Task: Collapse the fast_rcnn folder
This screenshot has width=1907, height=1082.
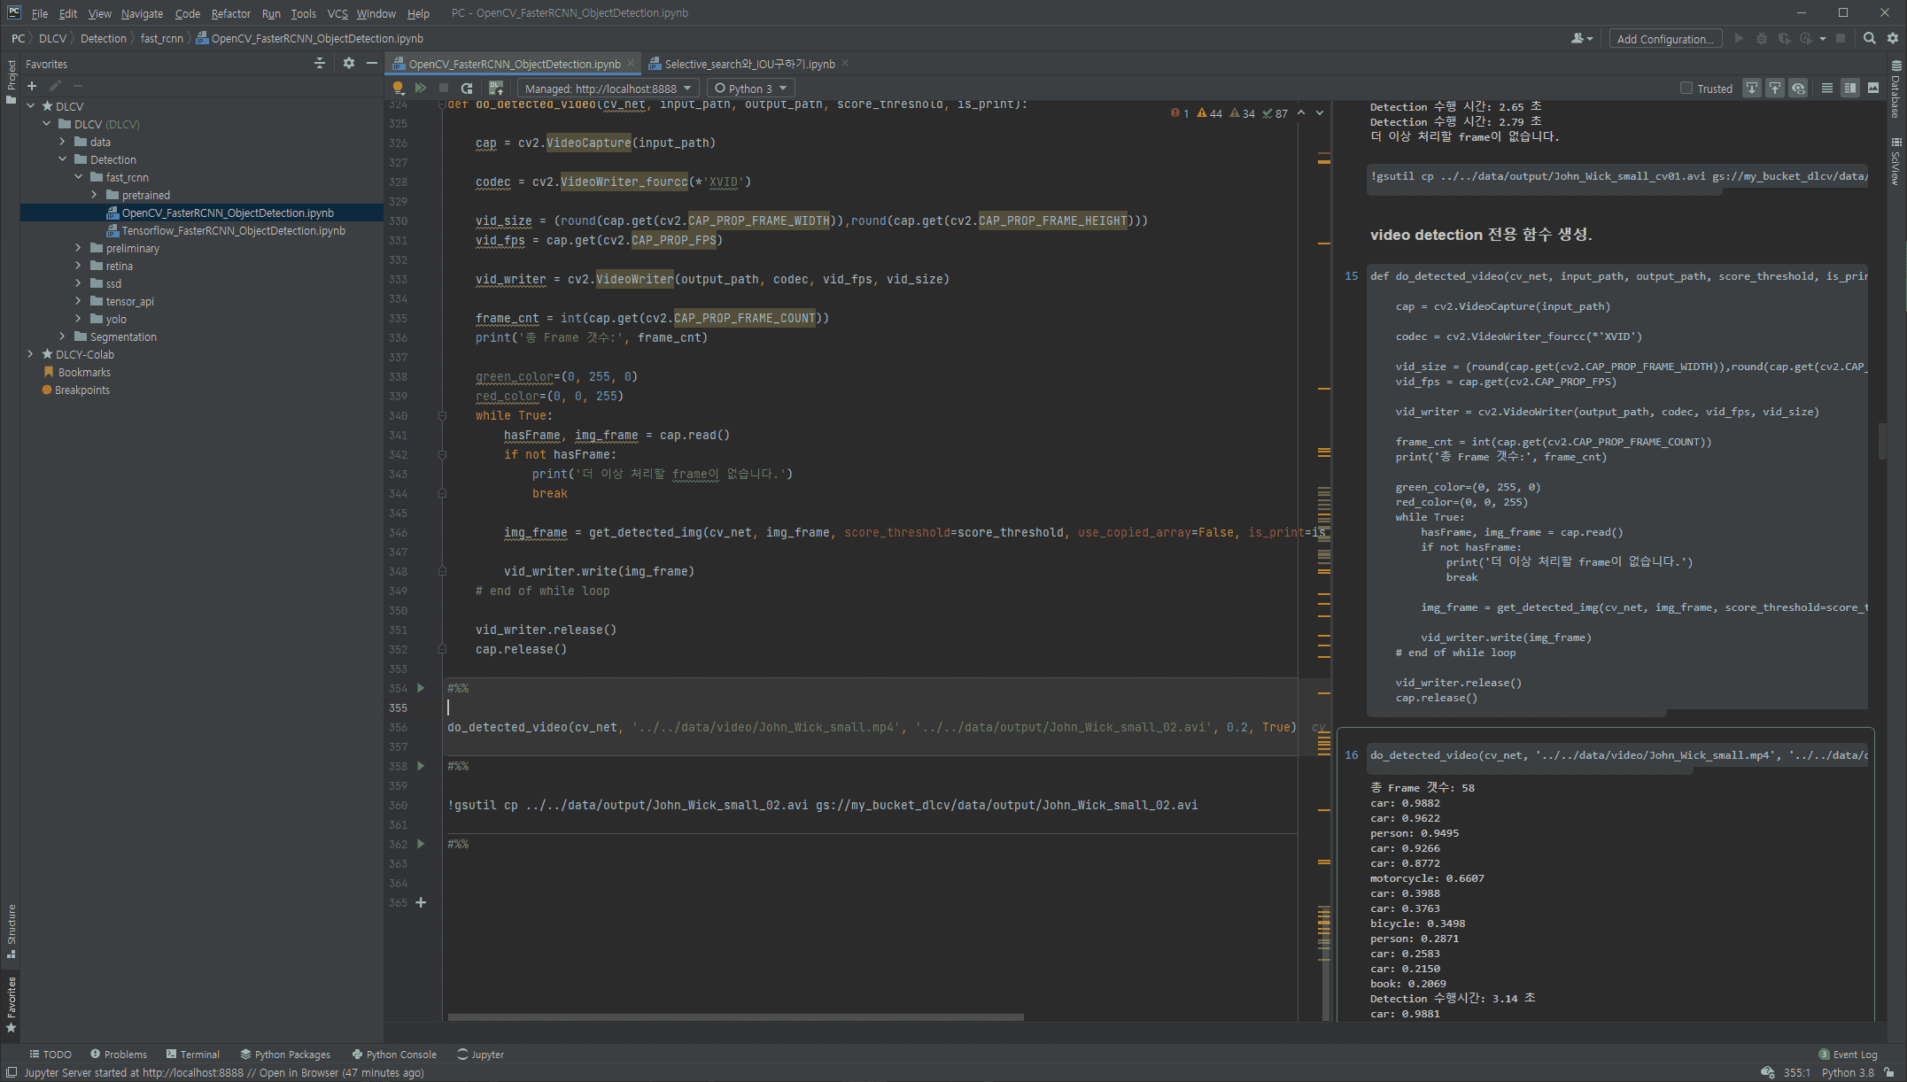Action: point(79,177)
